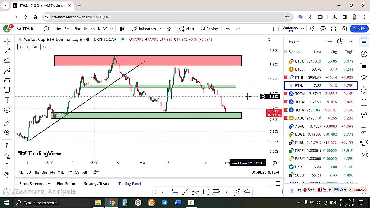Open Alerts panel clock icon

pos(364,53)
